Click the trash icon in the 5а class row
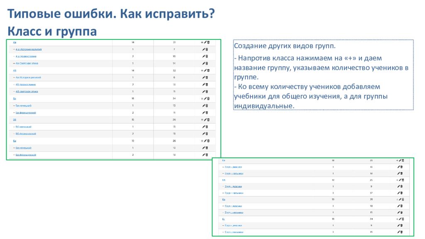This screenshot has width=425, height=239. 208,99
